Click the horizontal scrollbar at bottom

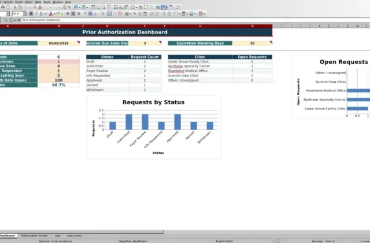coord(82,232)
